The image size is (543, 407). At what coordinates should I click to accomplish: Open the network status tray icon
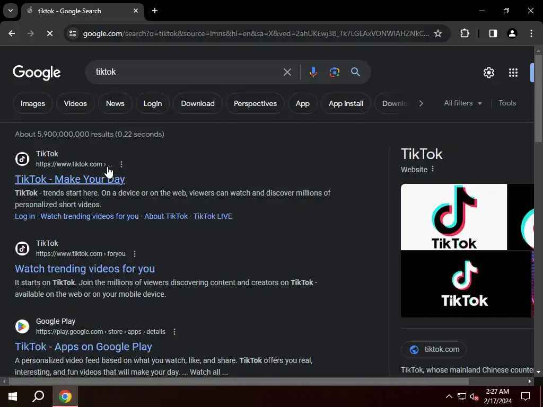click(x=462, y=396)
